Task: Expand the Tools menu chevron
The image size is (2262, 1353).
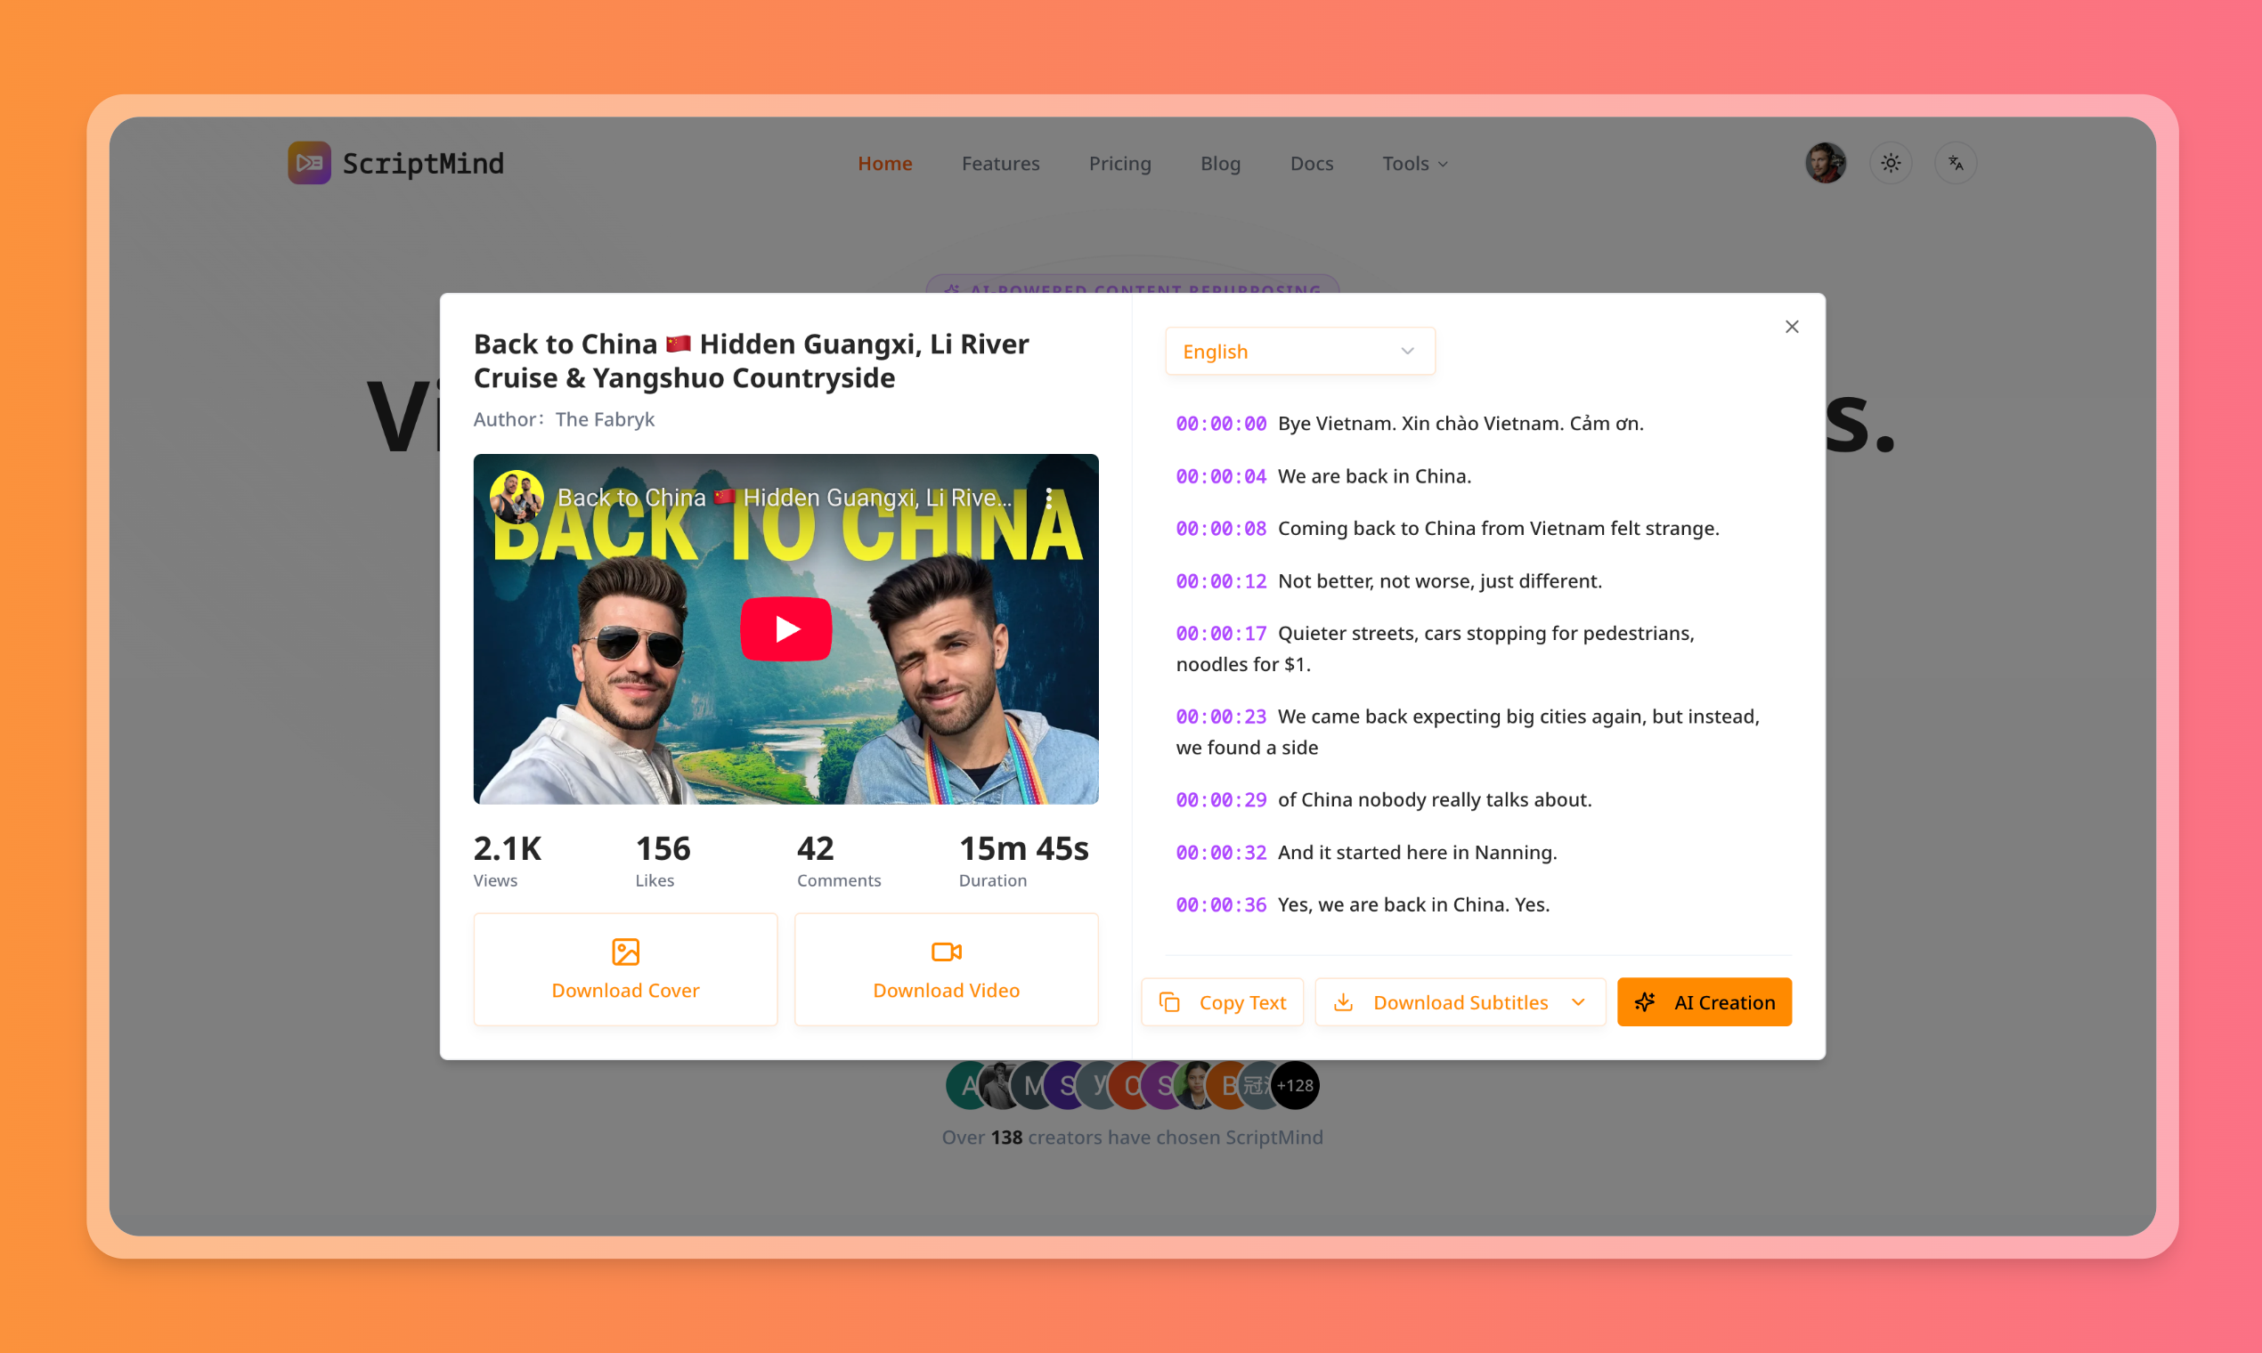Action: [1443, 165]
